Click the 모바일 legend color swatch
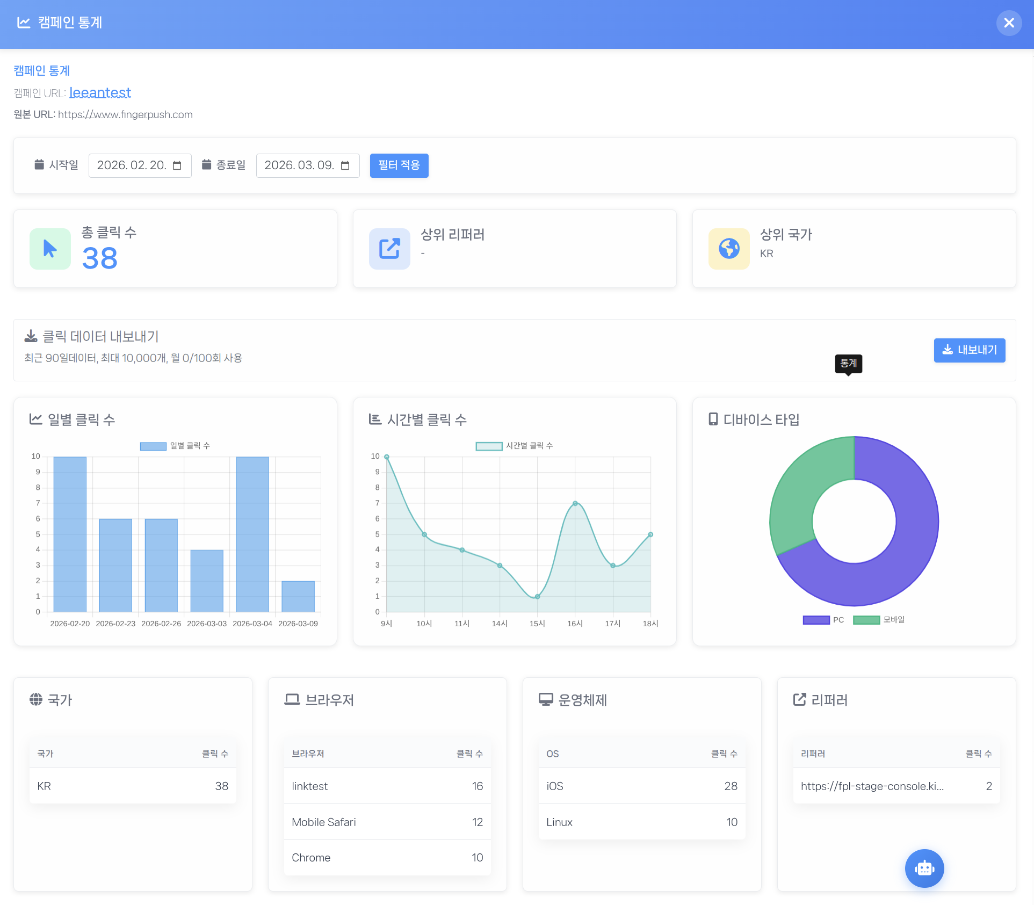This screenshot has width=1034, height=905. [x=866, y=620]
